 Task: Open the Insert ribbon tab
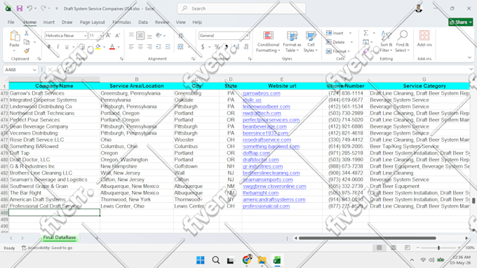point(48,22)
